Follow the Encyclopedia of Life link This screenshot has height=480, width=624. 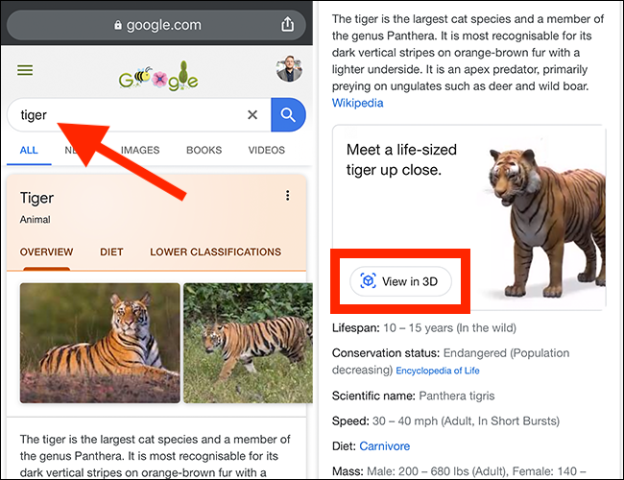tap(437, 371)
